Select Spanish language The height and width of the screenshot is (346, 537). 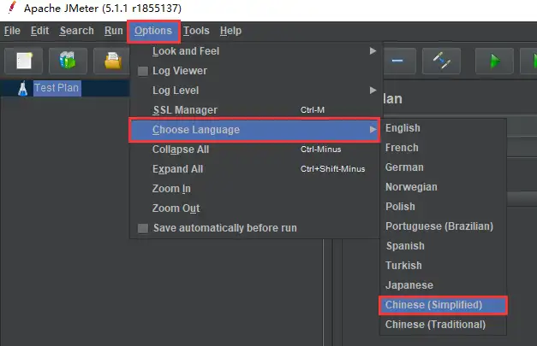point(443,246)
